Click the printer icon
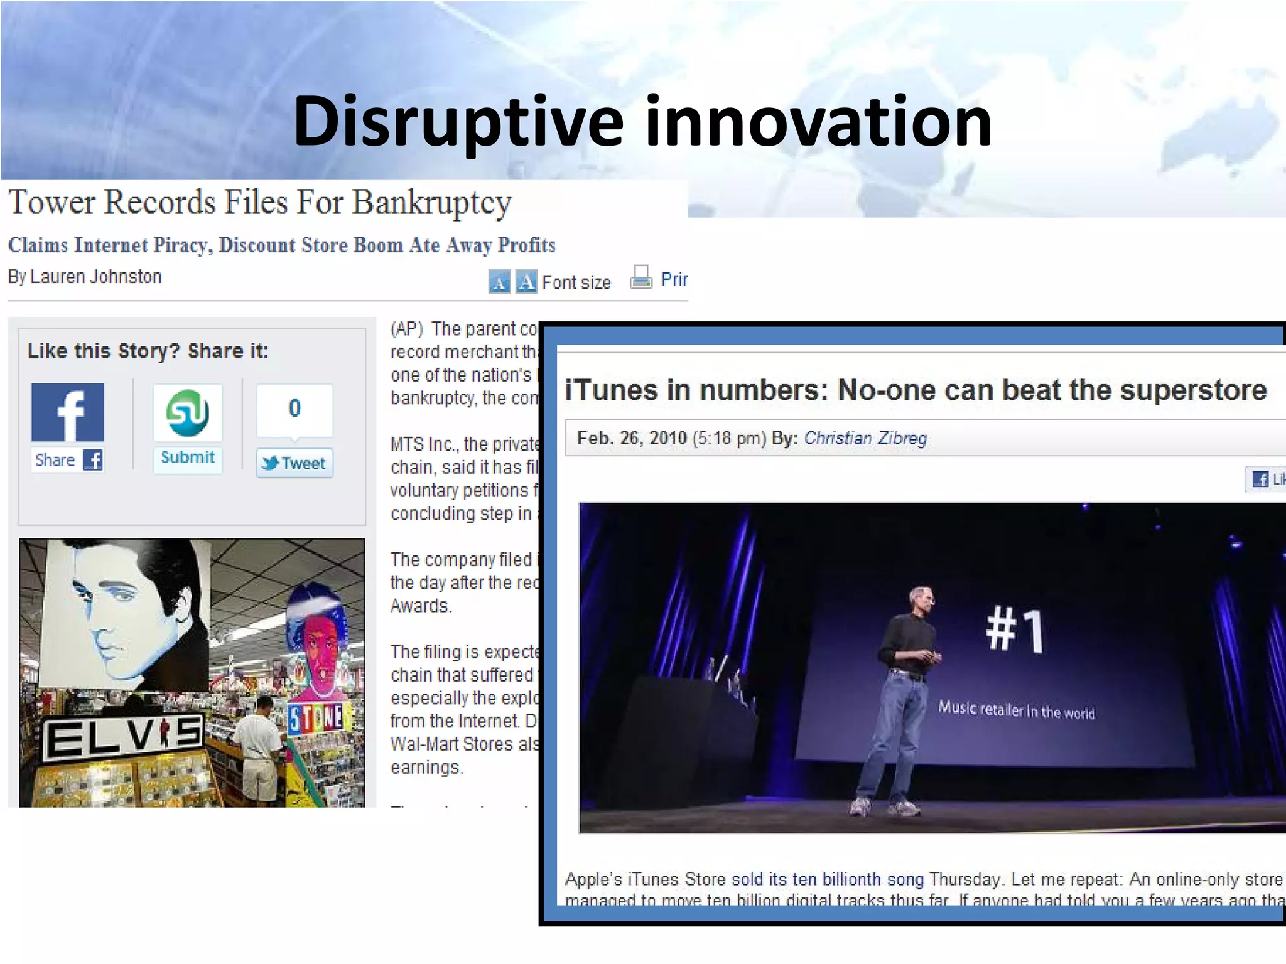The width and height of the screenshot is (1286, 964). (641, 277)
